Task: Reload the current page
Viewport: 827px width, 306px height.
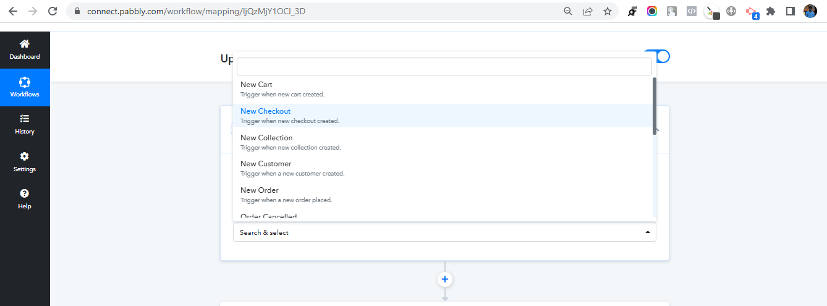Action: coord(53,11)
